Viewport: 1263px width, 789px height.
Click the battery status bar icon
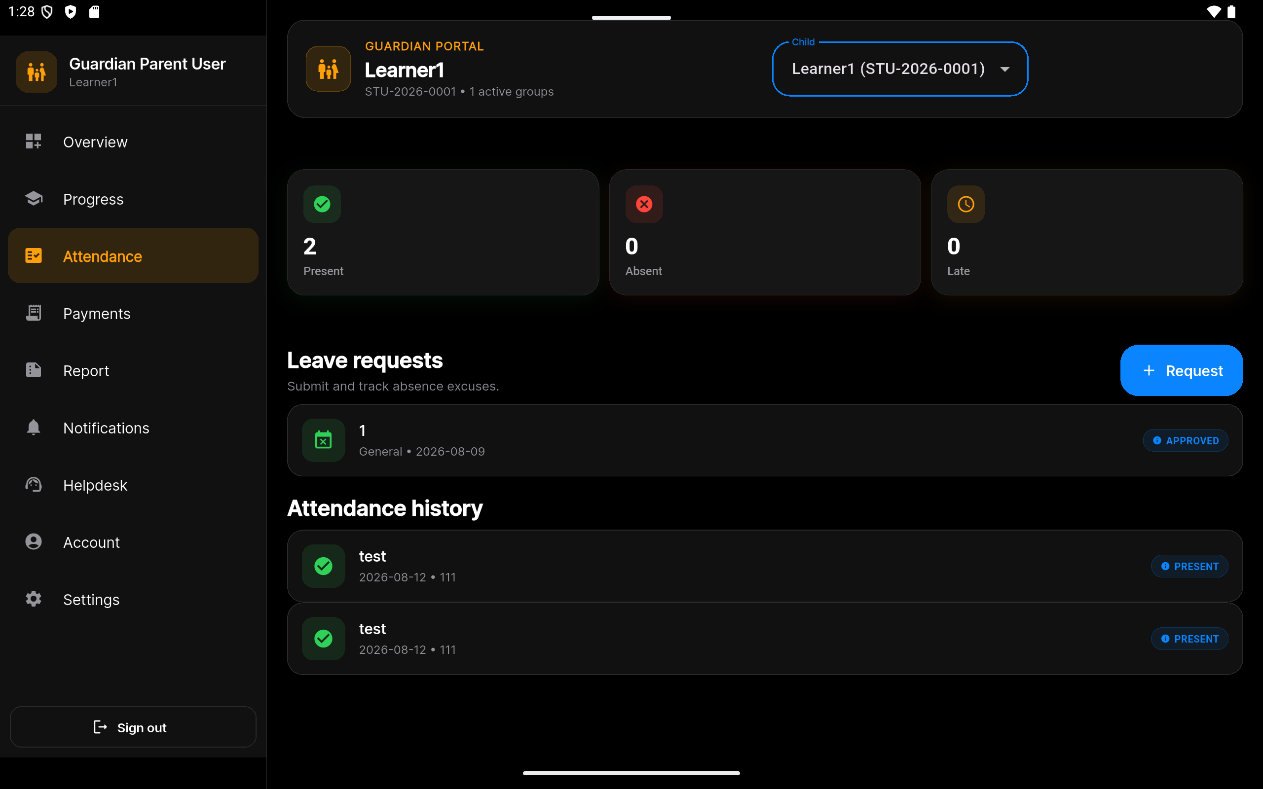(1232, 11)
